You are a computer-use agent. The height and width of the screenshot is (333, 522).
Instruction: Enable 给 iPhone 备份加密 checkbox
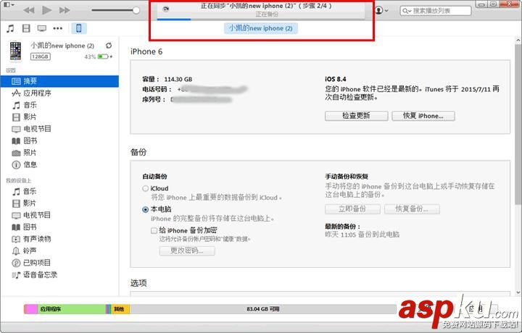pyautogui.click(x=154, y=230)
